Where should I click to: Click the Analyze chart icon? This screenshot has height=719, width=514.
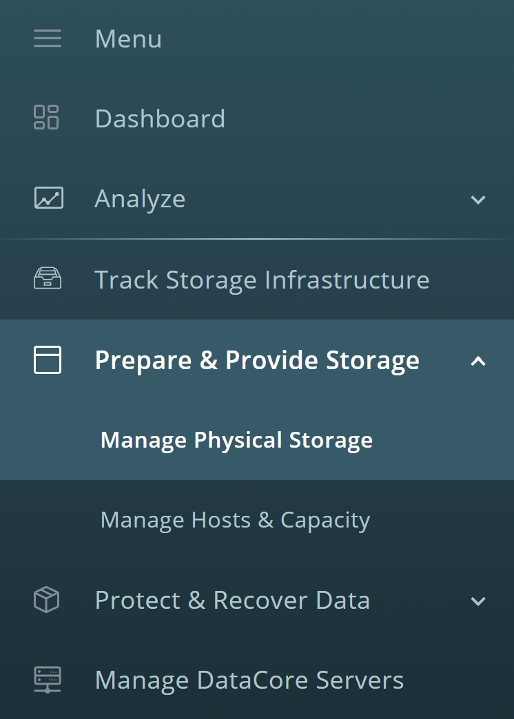pos(49,198)
